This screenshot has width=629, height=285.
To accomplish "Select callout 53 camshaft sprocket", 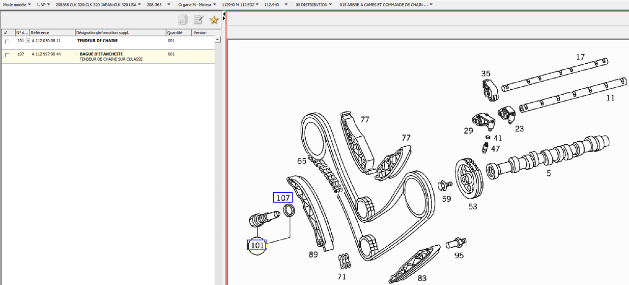I will (x=472, y=207).
